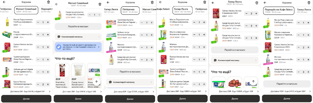Image resolution: width=313 pixels, height=103 pixels.
Task: Expand delivery details showing Доставка 149₽
Action: coord(287,91)
